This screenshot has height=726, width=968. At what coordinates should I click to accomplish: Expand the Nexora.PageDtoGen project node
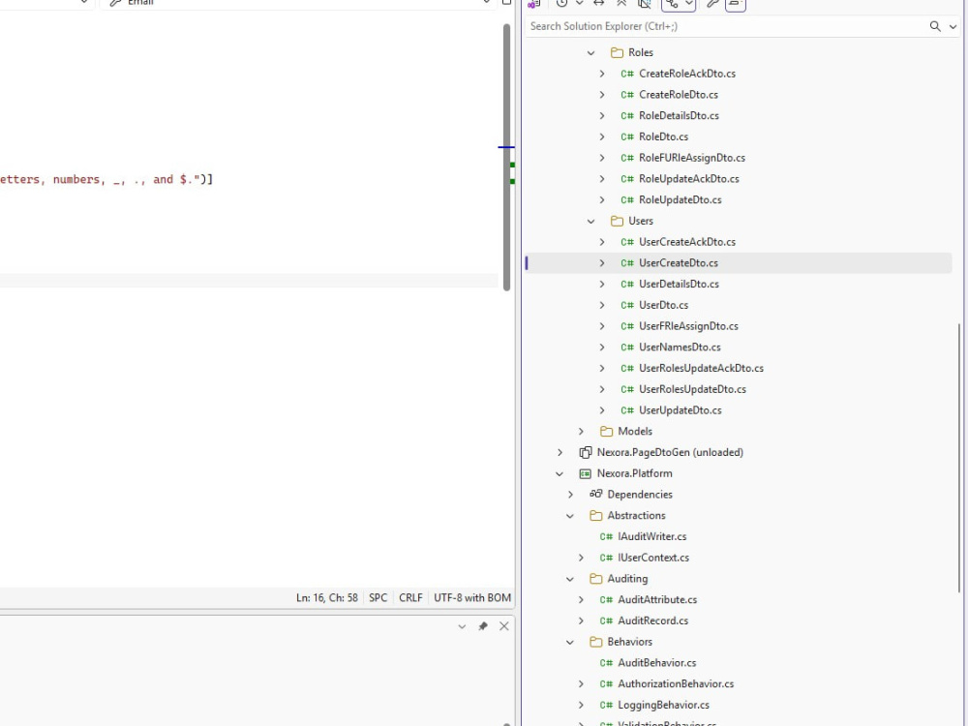click(x=560, y=452)
